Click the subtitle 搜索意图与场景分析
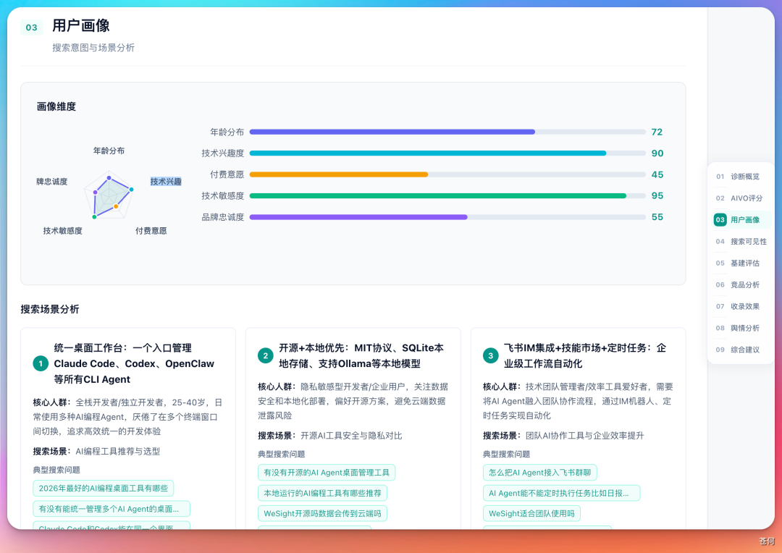 click(x=93, y=48)
